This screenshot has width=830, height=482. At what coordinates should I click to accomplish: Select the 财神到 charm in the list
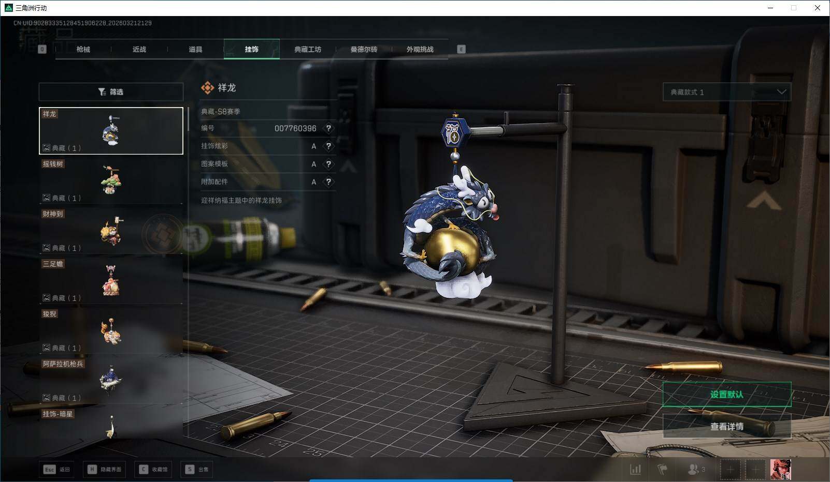tap(111, 231)
